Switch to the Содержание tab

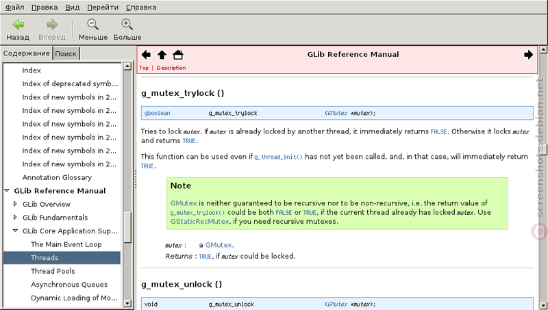click(x=27, y=53)
